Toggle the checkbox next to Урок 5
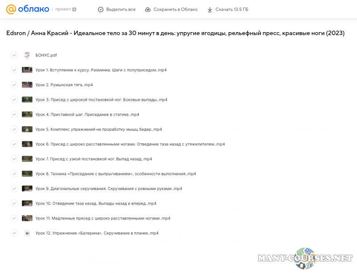 [x=14, y=129]
